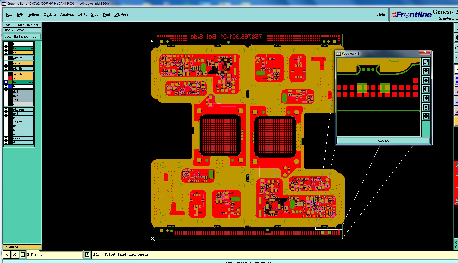
Task: Click the Graphic Editor window title icon
Action: [x=4, y=4]
